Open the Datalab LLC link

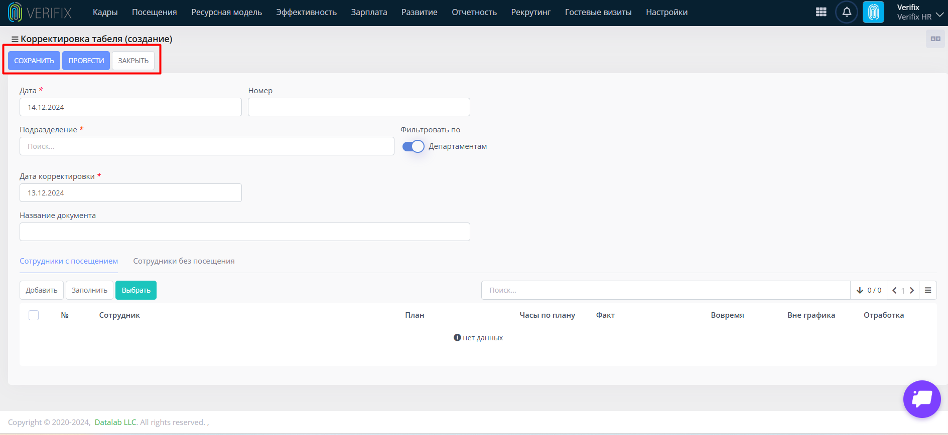116,422
